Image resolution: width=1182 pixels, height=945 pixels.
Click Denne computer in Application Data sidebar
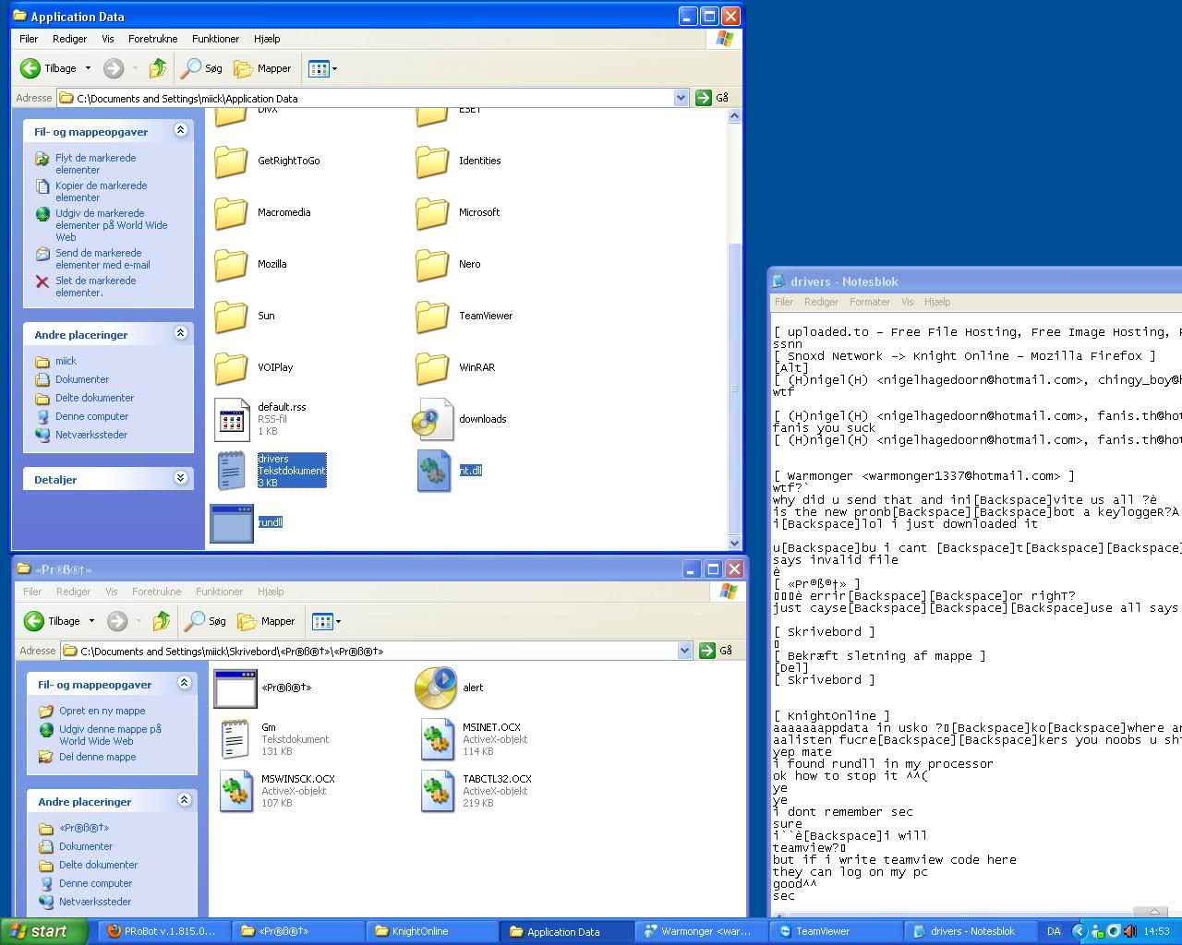click(91, 416)
